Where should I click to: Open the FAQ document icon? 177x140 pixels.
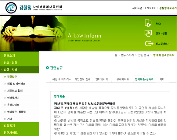[x=148, y=23]
